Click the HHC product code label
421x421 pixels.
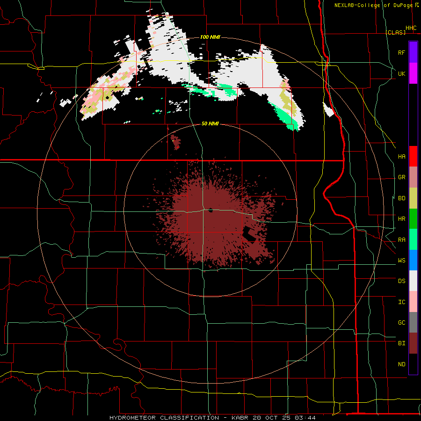[x=411, y=28]
